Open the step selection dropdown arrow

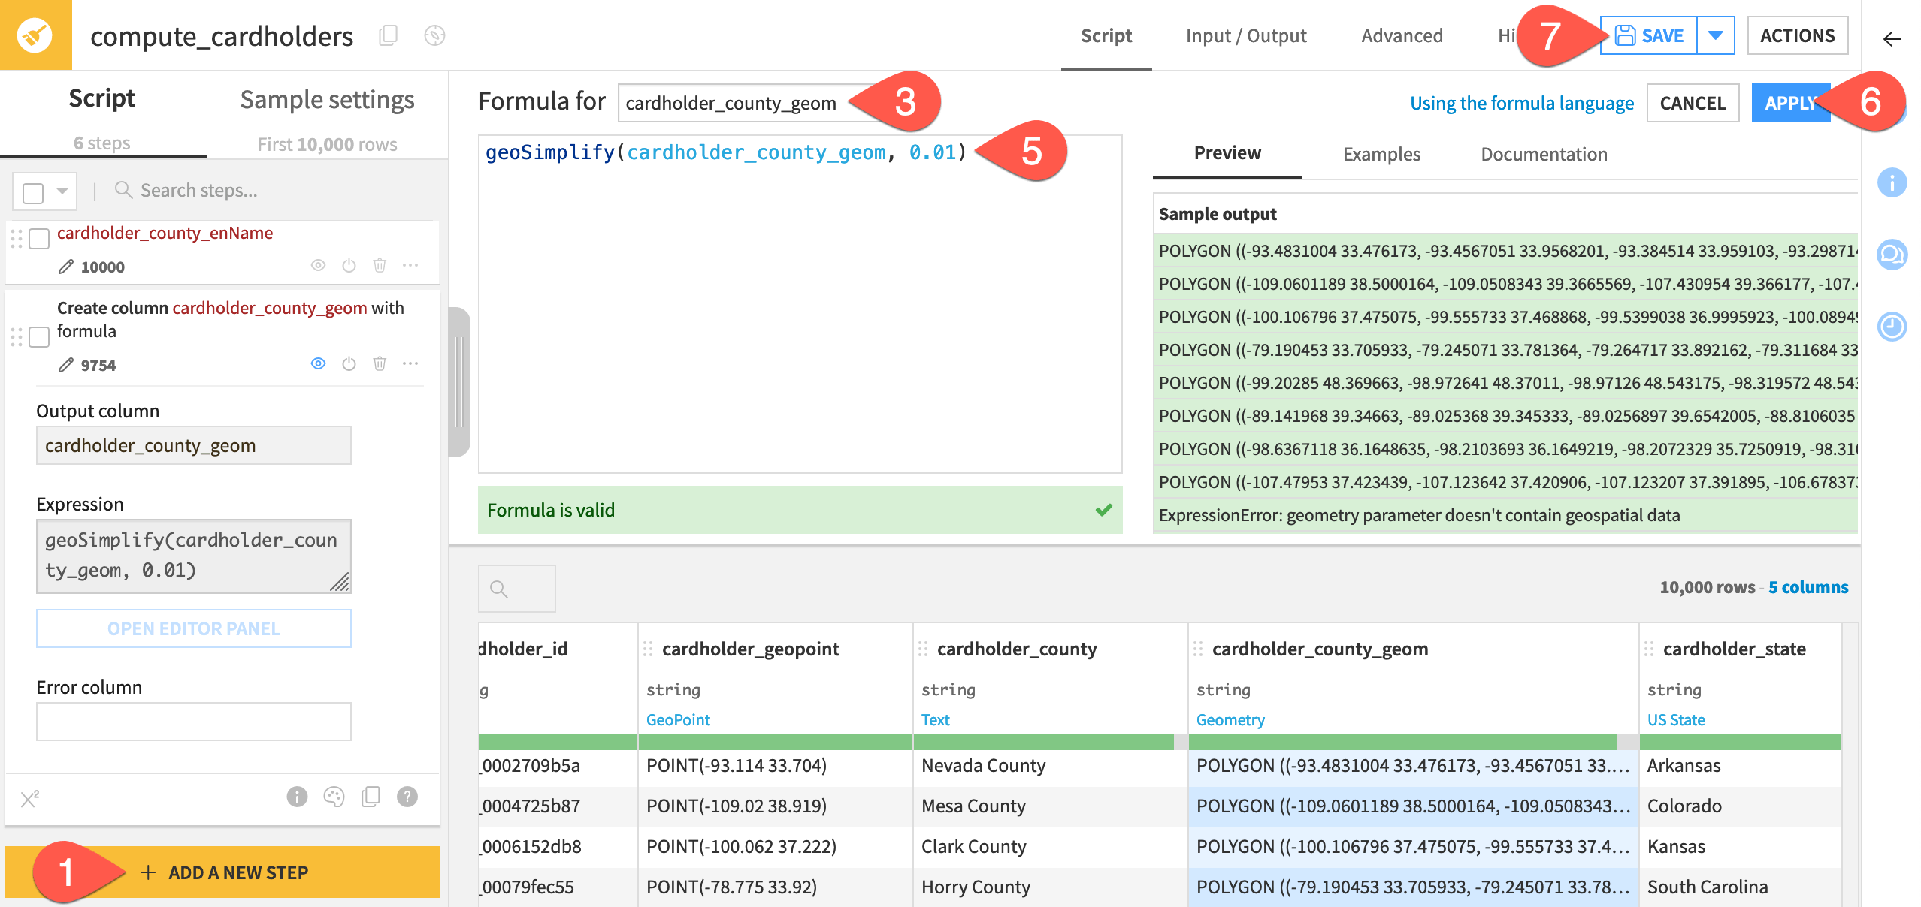pyautogui.click(x=62, y=191)
